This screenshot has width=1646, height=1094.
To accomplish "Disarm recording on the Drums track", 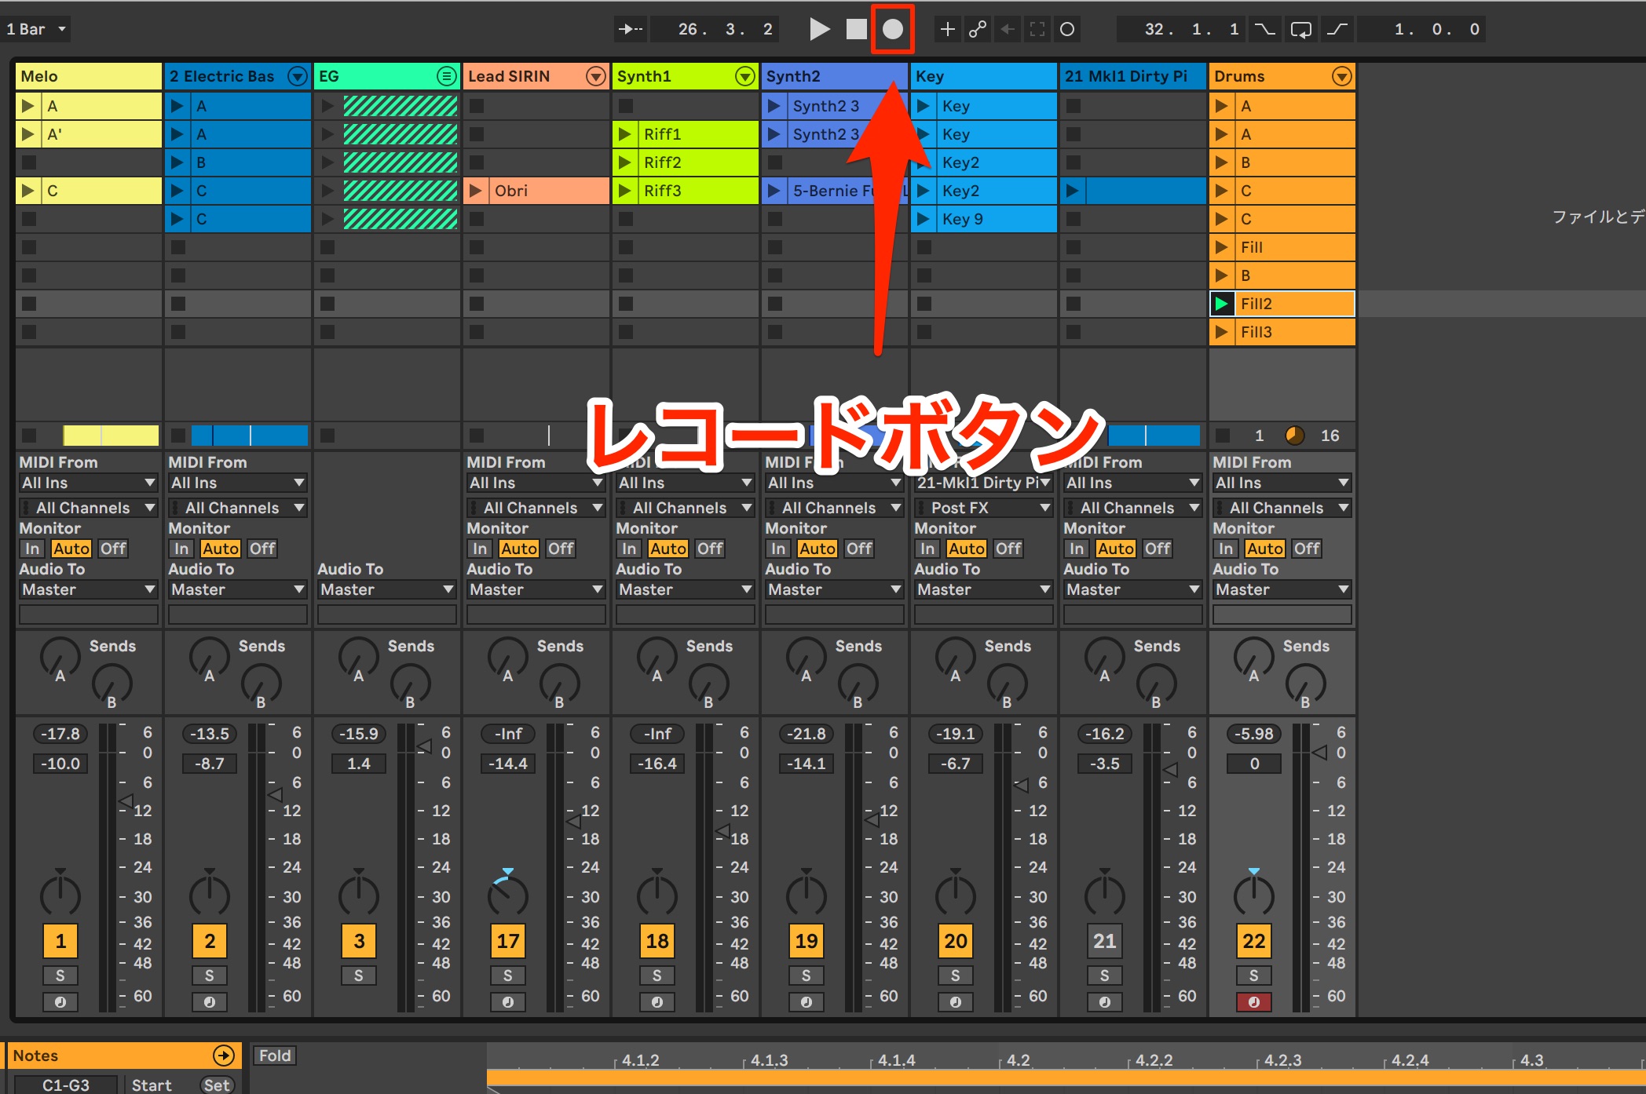I will [x=1254, y=1002].
